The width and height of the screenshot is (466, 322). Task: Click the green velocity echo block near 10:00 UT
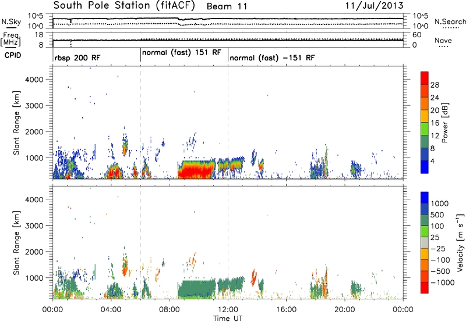point(196,288)
